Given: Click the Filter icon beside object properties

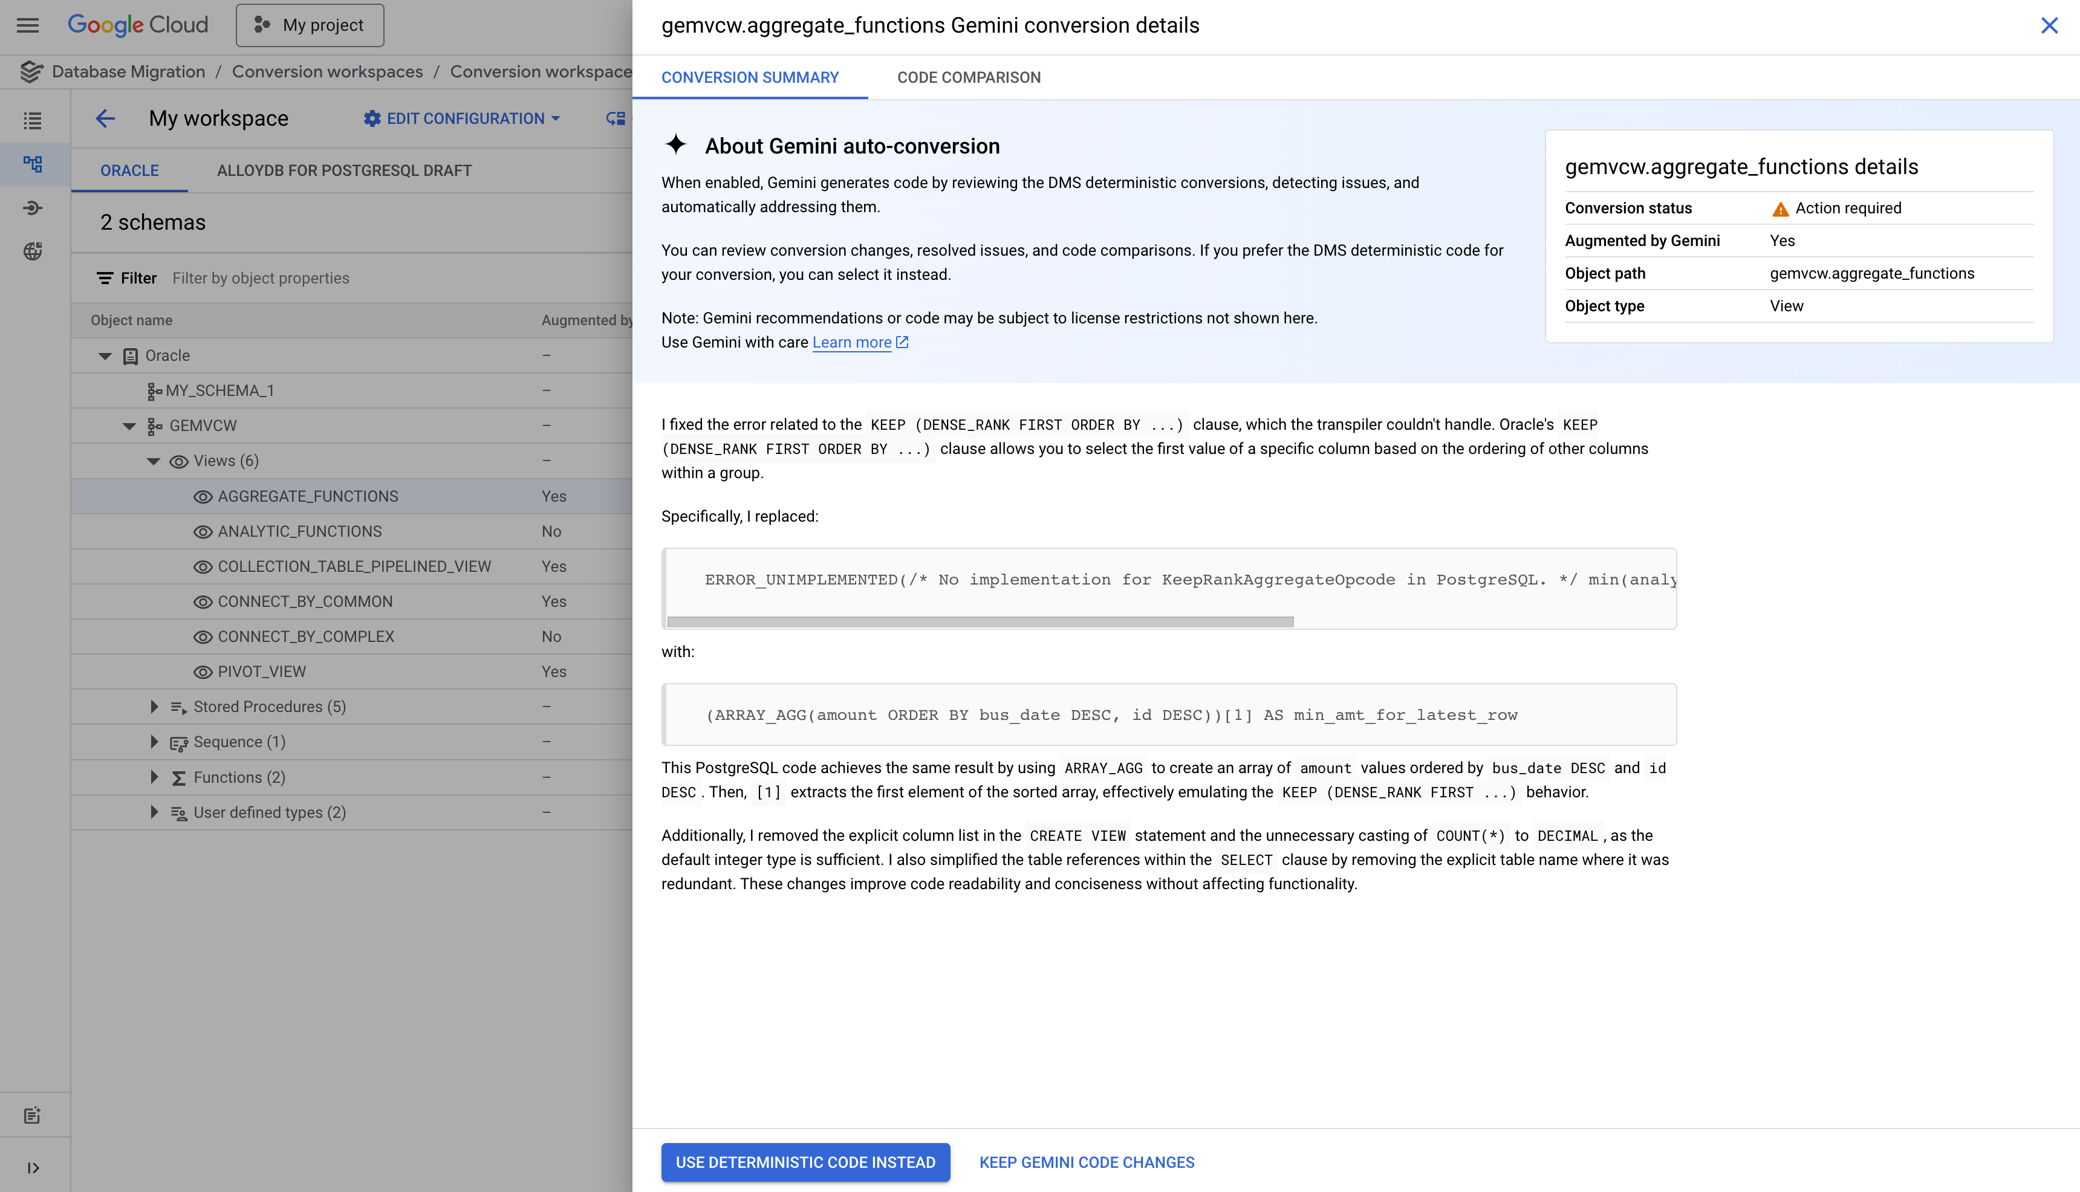Looking at the screenshot, I should 106,277.
